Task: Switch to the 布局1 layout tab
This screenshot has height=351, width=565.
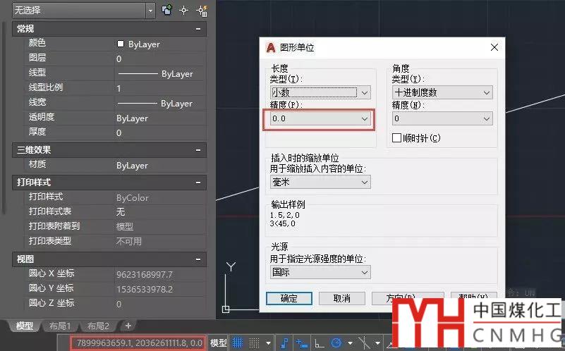Action: pos(59,326)
